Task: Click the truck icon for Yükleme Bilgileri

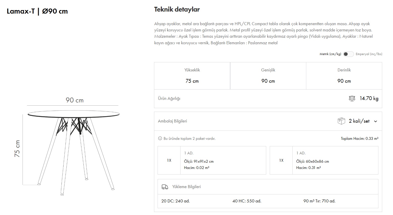Action: pos(165,187)
